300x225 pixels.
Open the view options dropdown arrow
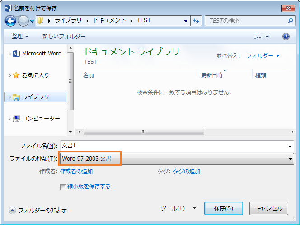(x=267, y=36)
